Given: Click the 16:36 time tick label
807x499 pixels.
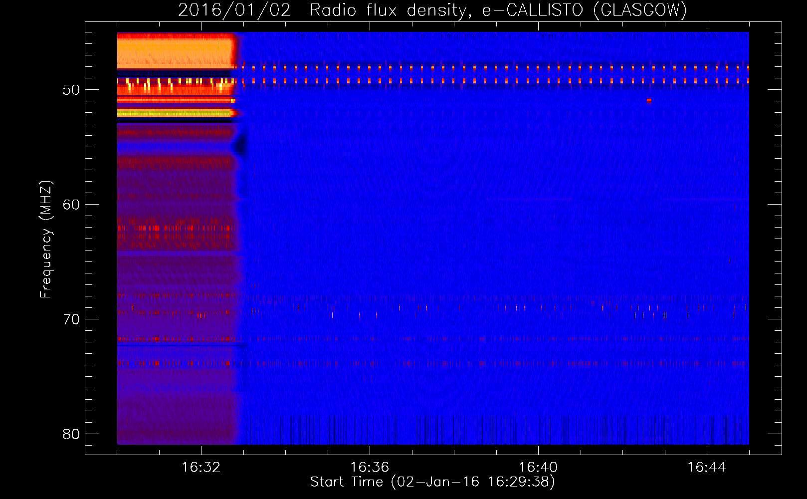Looking at the screenshot, I should (370, 468).
